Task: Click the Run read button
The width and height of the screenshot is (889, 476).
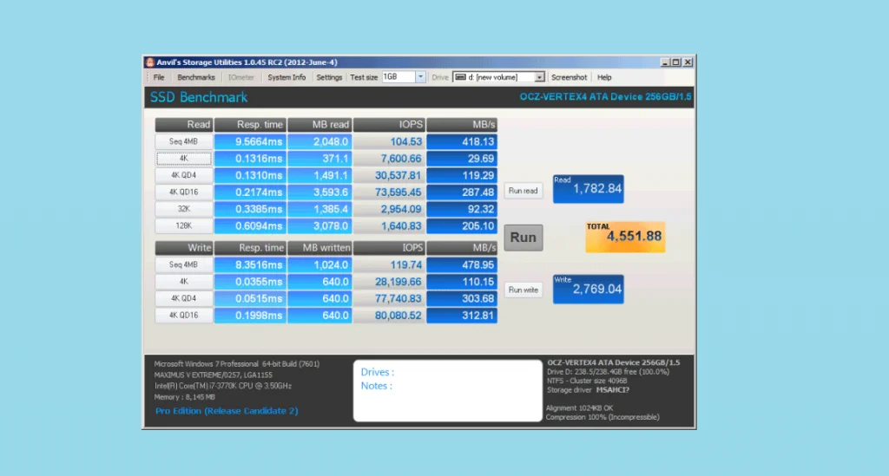Action: pyautogui.click(x=523, y=191)
